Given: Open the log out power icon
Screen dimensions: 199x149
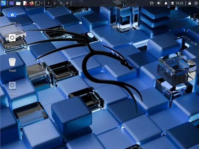Looking at the screenshot, I should coord(196,3).
